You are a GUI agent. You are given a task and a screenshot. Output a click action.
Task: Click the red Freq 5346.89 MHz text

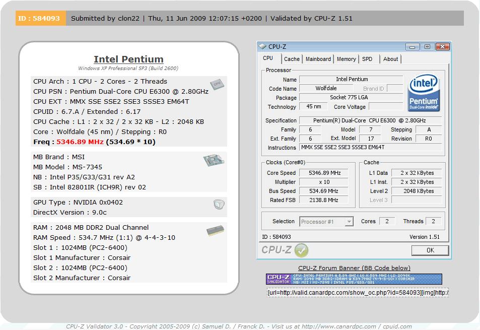coord(80,142)
